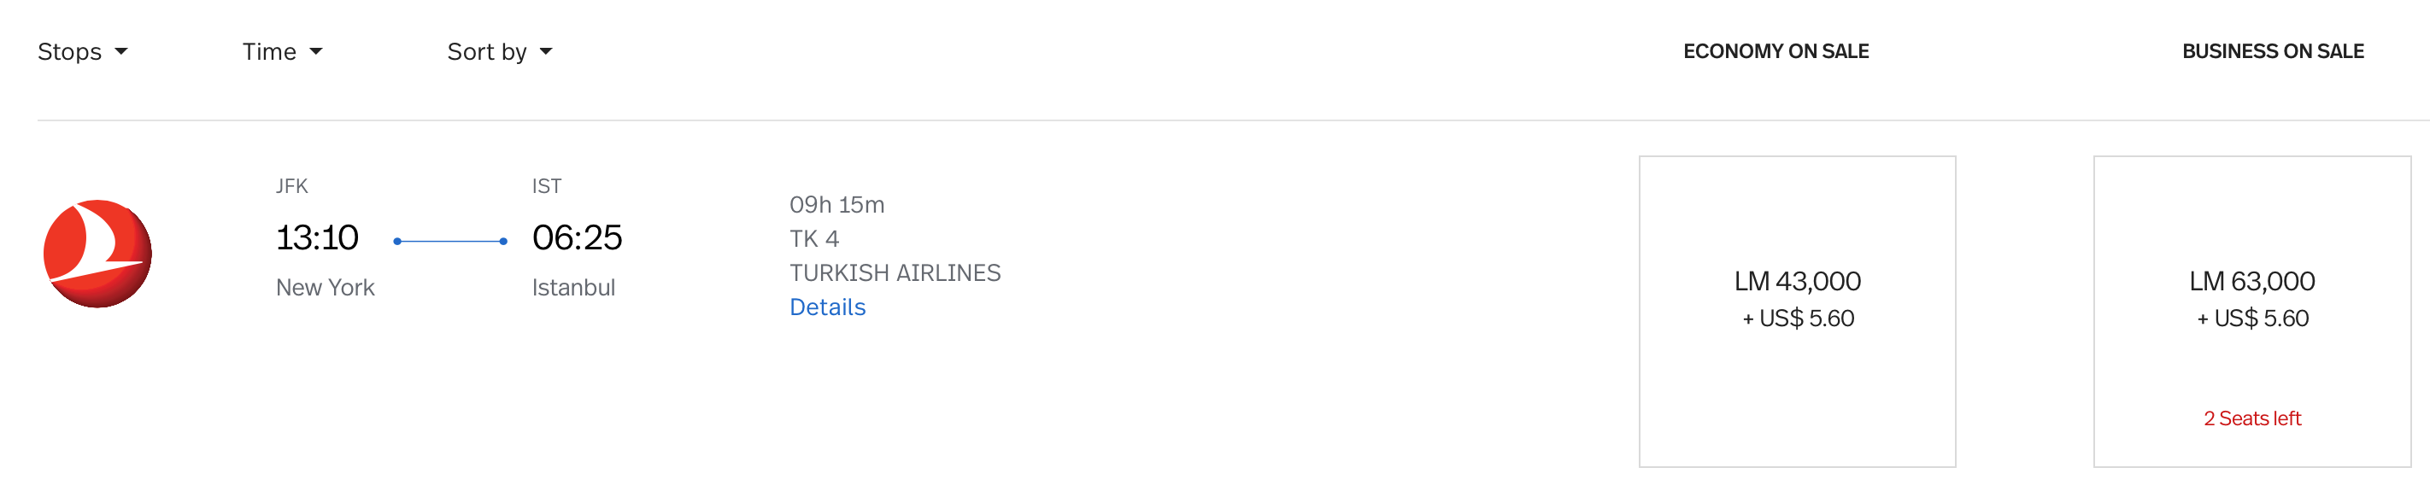2430x497 pixels.
Task: Click the 13:10 departure time
Action: tap(318, 237)
